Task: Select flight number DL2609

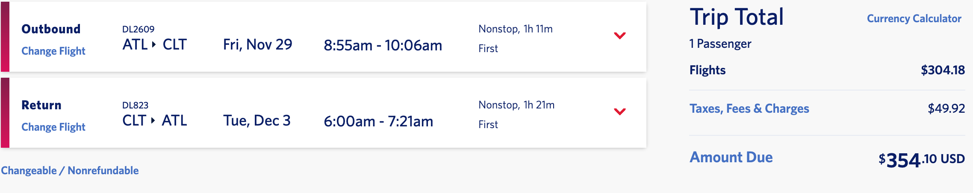Action: coord(138,29)
